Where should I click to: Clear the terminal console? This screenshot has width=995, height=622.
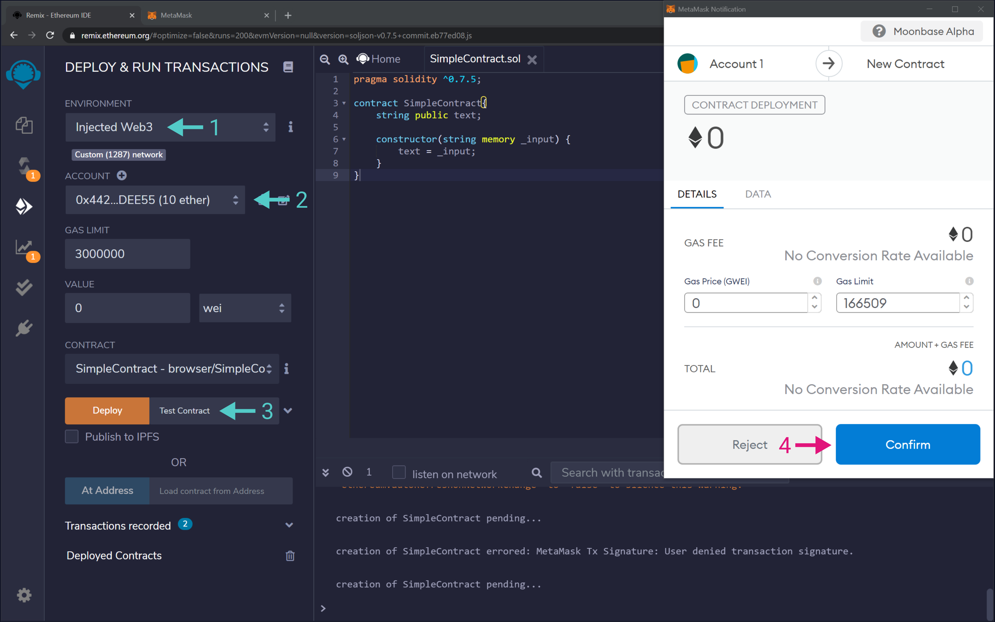coord(347,472)
